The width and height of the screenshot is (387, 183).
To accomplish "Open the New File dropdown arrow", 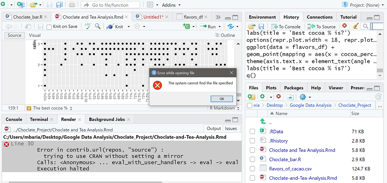I will tap(11, 5).
